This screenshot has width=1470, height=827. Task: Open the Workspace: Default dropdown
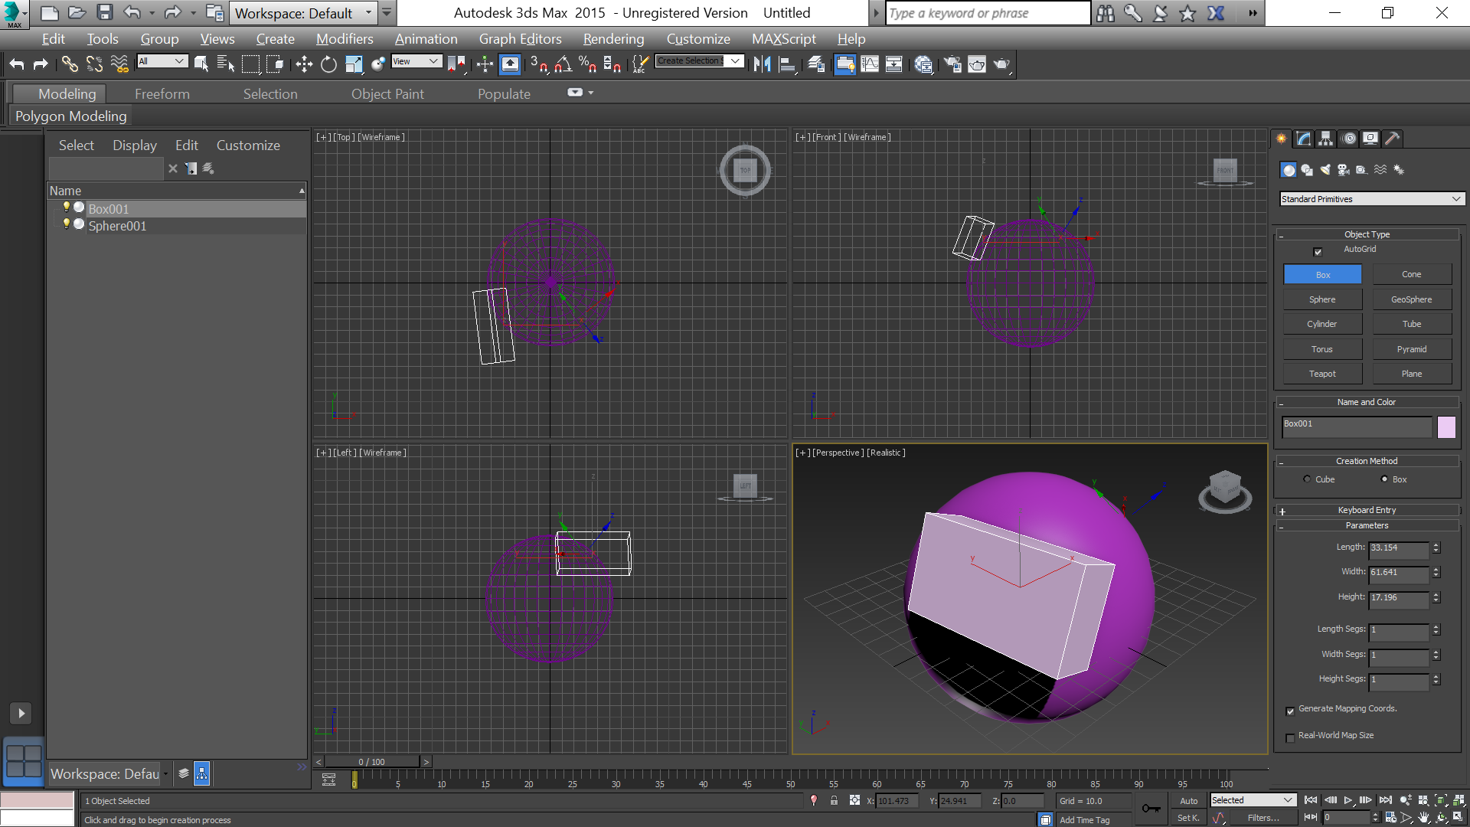pyautogui.click(x=304, y=13)
